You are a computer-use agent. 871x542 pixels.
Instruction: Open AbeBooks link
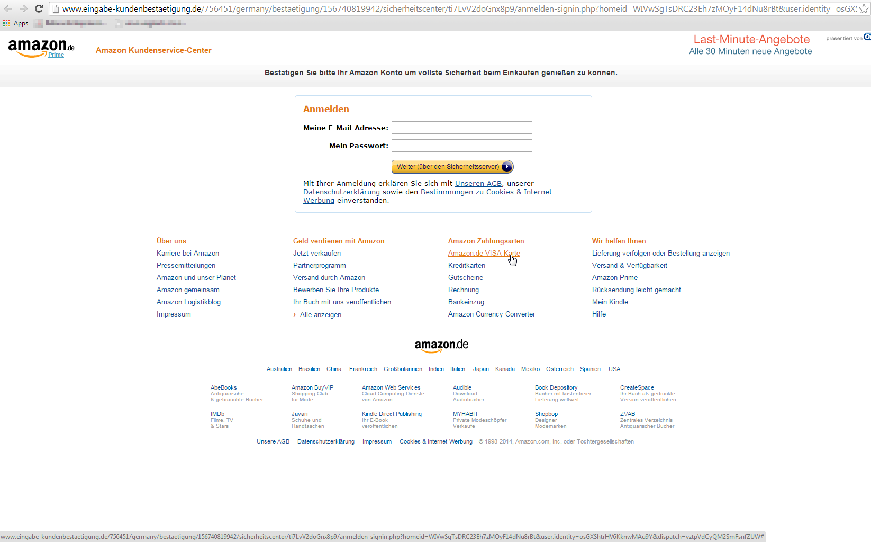coord(224,388)
